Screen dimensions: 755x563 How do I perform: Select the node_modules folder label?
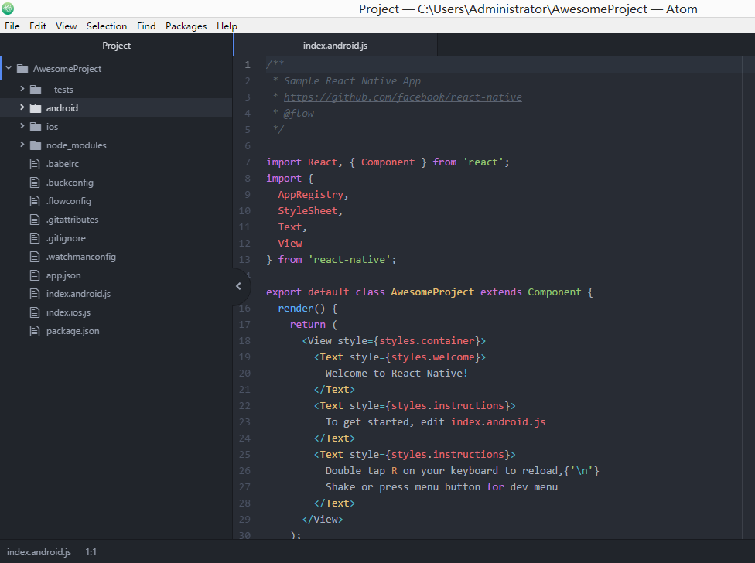76,145
